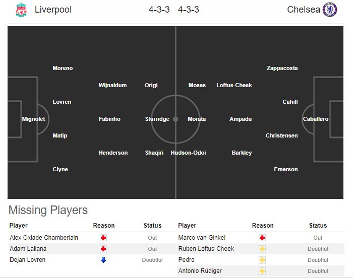Click Pedro's yellow doubtful cross icon
This screenshot has height=280, width=353.
(x=262, y=260)
